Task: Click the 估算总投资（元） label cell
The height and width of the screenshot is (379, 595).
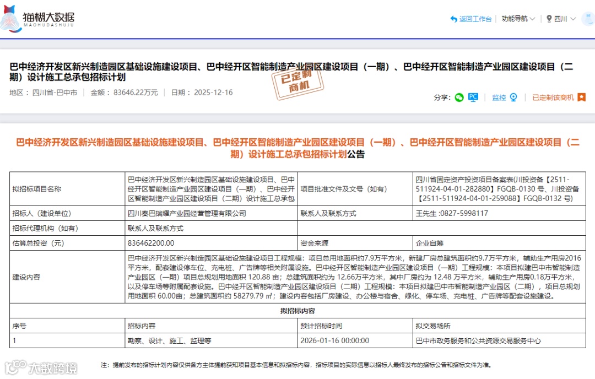Action: coord(67,243)
